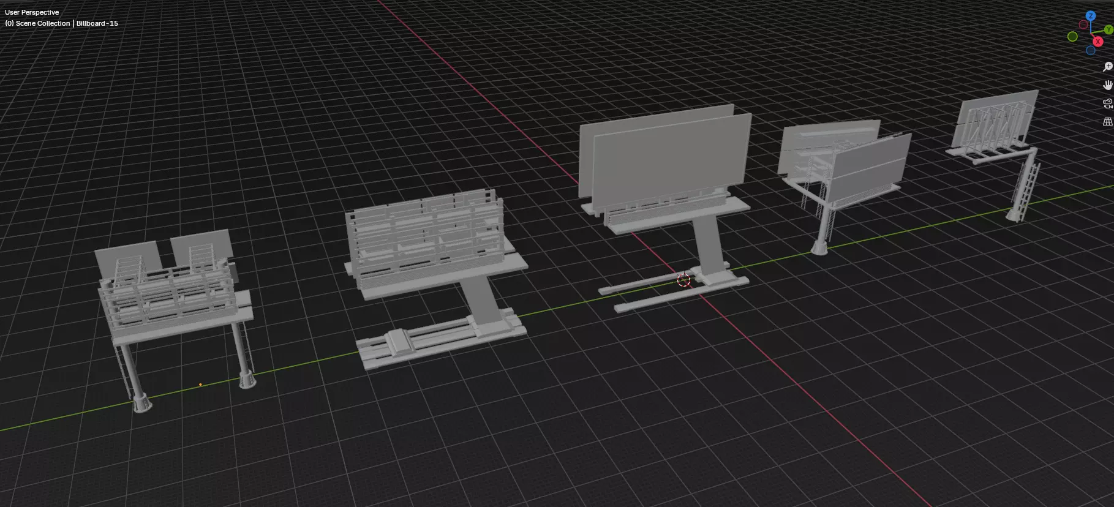The width and height of the screenshot is (1114, 507).
Task: Click the negative Z axis gizmo circle
Action: click(1091, 50)
